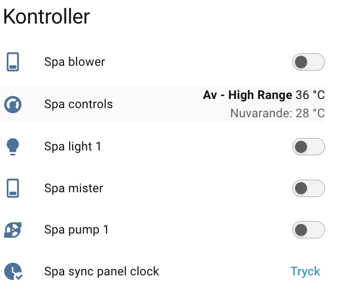337x297 pixels.
Task: Switch on Spa pump 1 toggle
Action: [309, 230]
